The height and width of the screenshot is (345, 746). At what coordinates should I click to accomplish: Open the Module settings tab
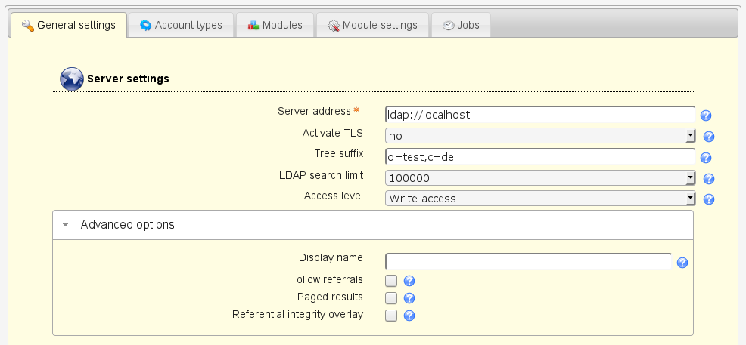(x=372, y=25)
